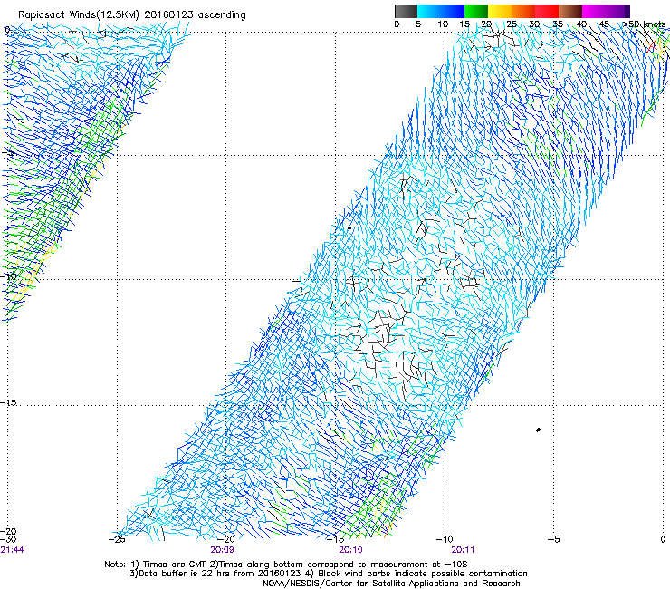
Task: Click the cyan 5-10 knots legend swatch
Action: tap(429, 11)
